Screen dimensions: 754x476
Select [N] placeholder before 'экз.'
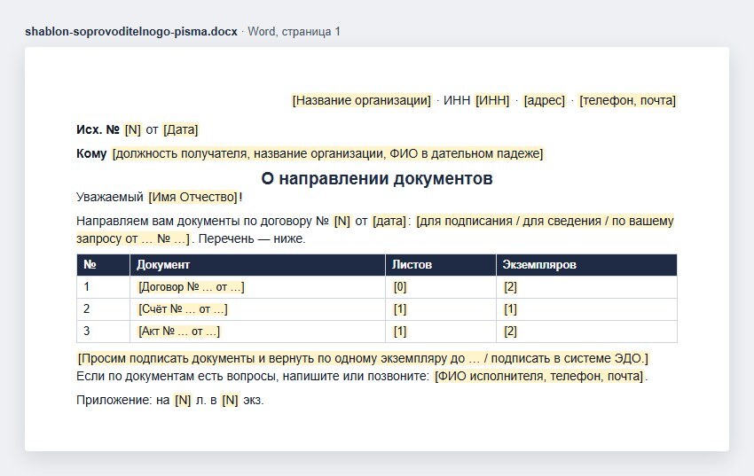[x=230, y=400]
